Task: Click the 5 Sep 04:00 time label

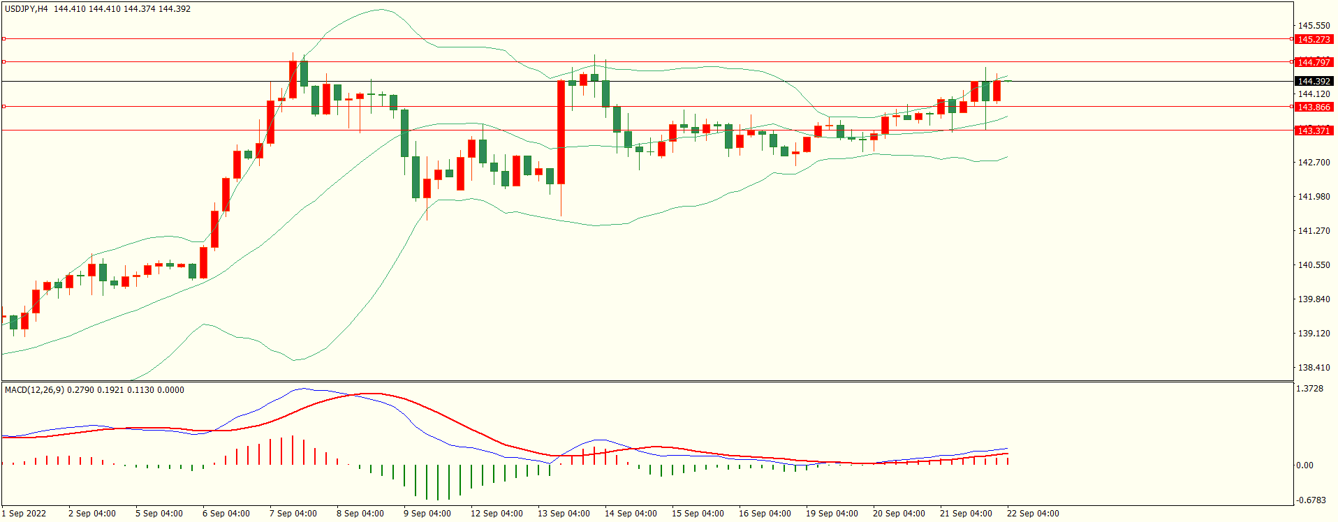Action: [159, 514]
